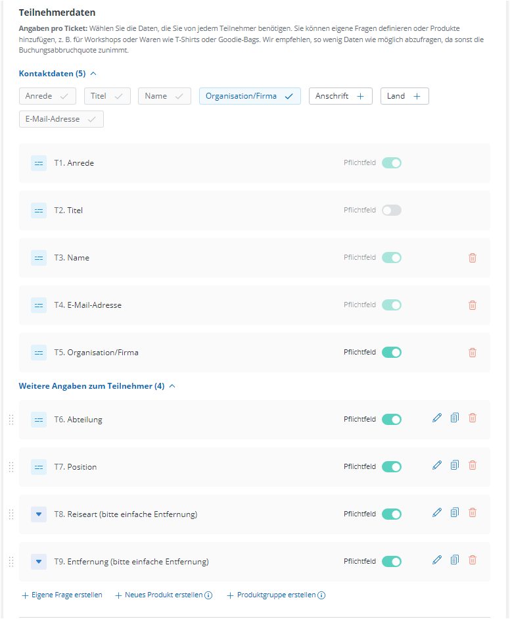Edit the T9. Entfernung question
This screenshot has height=619, width=510.
(437, 560)
